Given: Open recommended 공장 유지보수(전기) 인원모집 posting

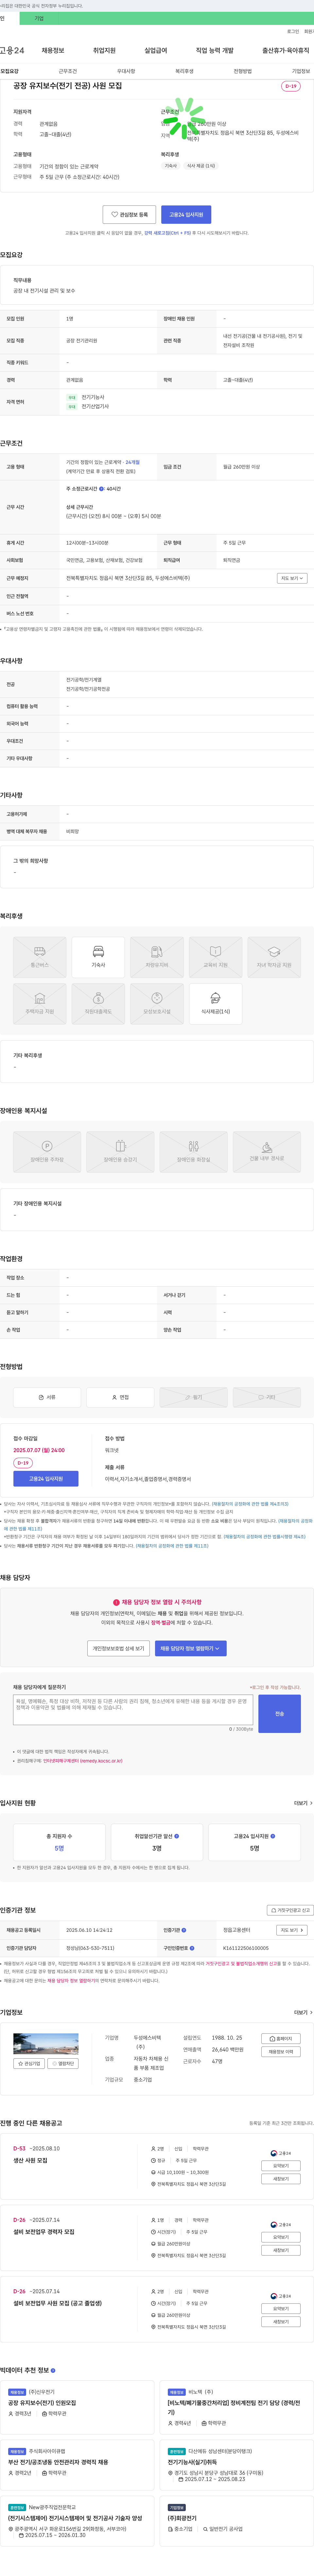Looking at the screenshot, I should point(42,2403).
